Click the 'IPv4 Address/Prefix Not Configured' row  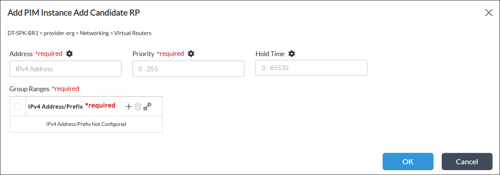tap(86, 124)
